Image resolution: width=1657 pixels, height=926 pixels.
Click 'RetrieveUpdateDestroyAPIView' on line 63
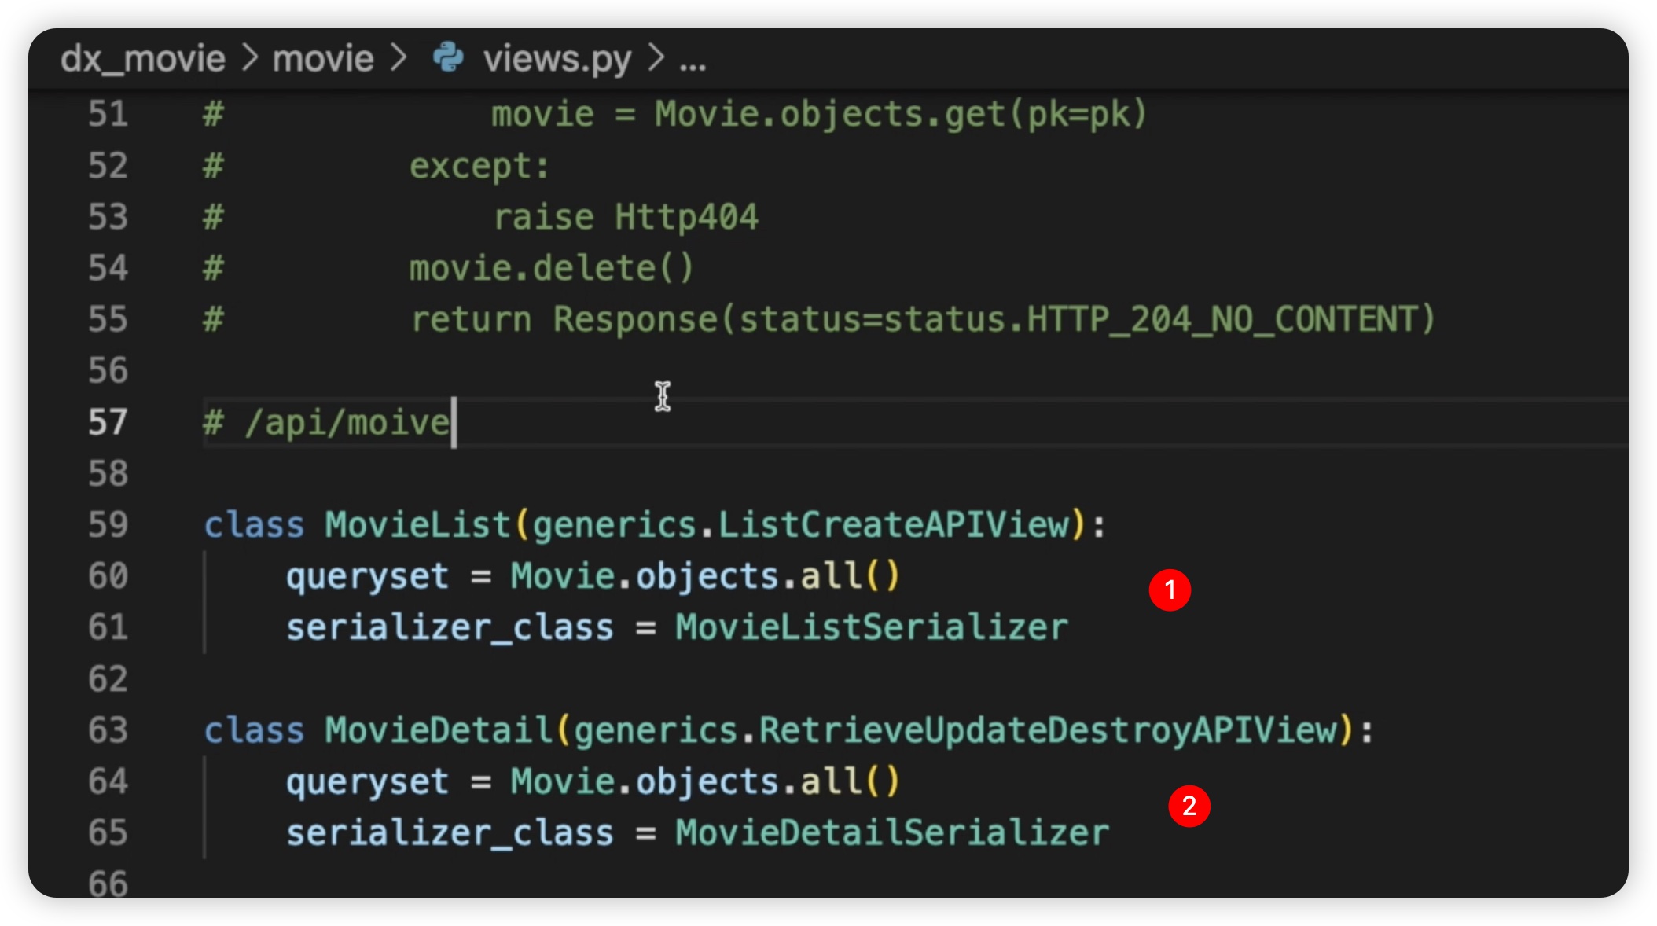pyautogui.click(x=1049, y=730)
